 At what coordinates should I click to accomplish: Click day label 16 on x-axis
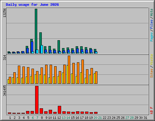pyautogui.click(x=77, y=118)
